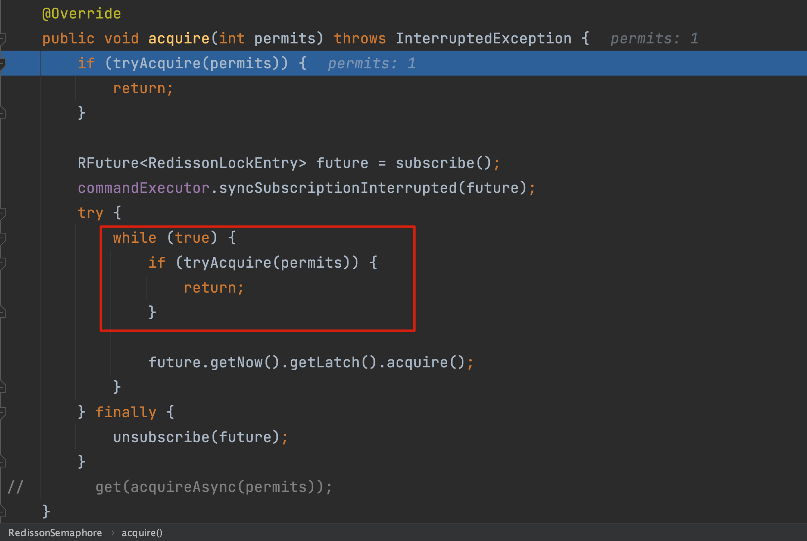Click fold-end marker at method's final closing brace
The height and width of the screenshot is (541, 807).
point(2,512)
